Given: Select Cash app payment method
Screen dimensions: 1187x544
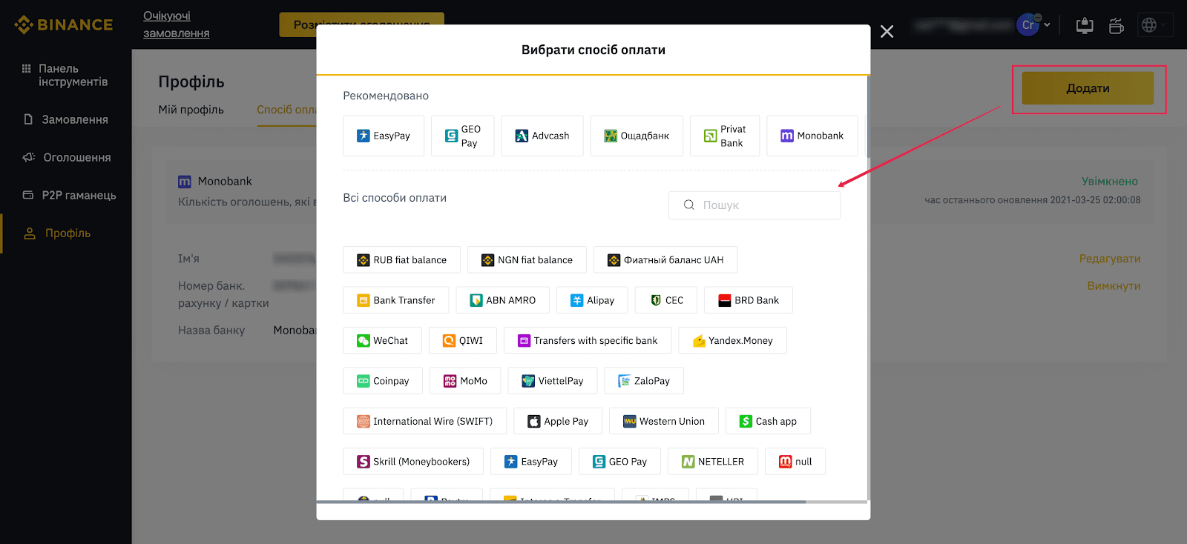Looking at the screenshot, I should [768, 421].
